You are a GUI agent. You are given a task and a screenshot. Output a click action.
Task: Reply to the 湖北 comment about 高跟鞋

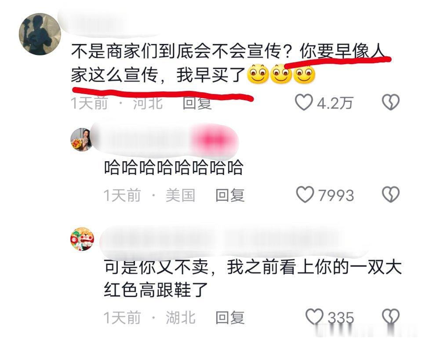click(x=230, y=318)
